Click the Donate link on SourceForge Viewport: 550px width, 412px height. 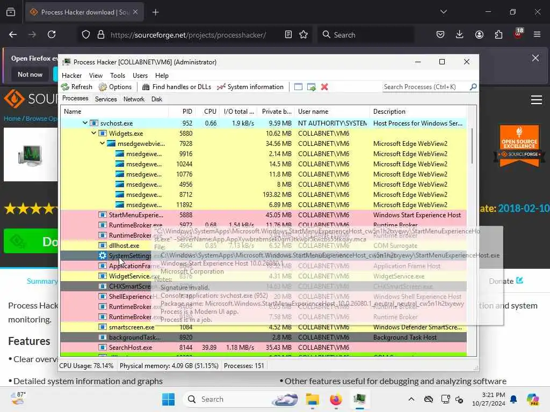click(x=506, y=281)
